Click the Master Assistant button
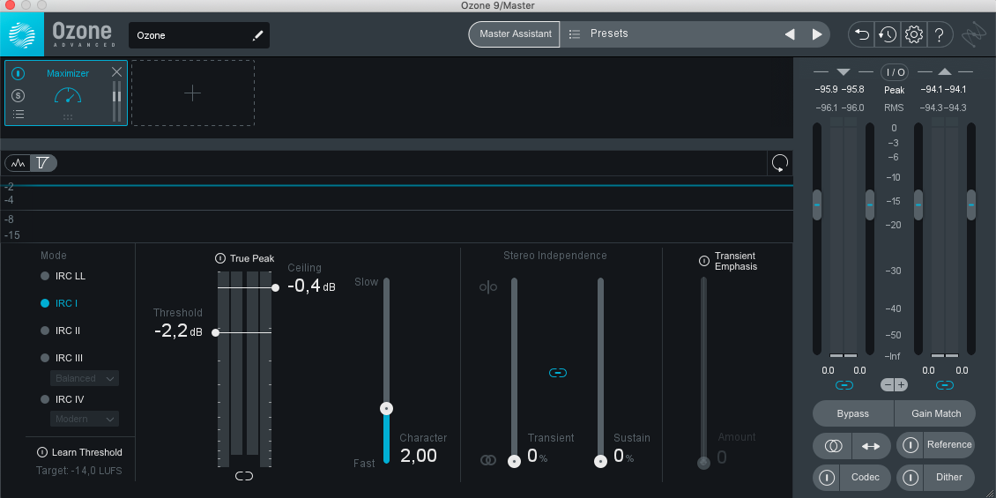The height and width of the screenshot is (498, 996). [515, 34]
